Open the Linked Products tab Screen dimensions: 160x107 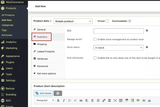point(46,51)
